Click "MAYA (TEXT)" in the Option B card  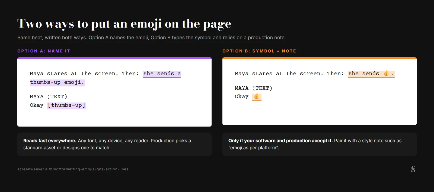(x=254, y=88)
